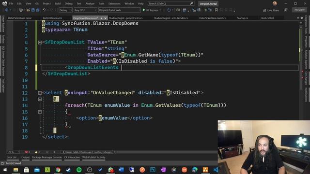
Task: Open the Package Manager Console tab
Action: click(x=47, y=157)
